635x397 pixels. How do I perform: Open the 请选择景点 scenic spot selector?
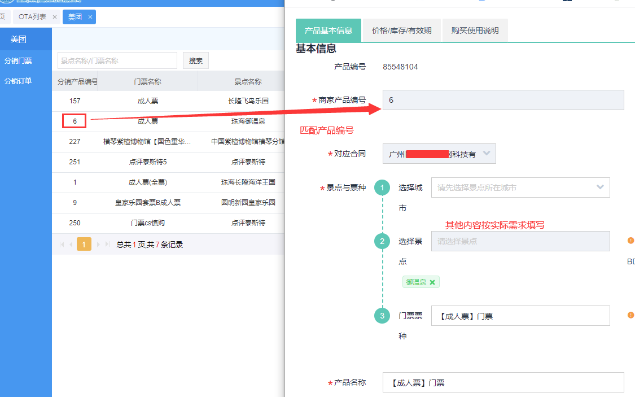pyautogui.click(x=520, y=241)
